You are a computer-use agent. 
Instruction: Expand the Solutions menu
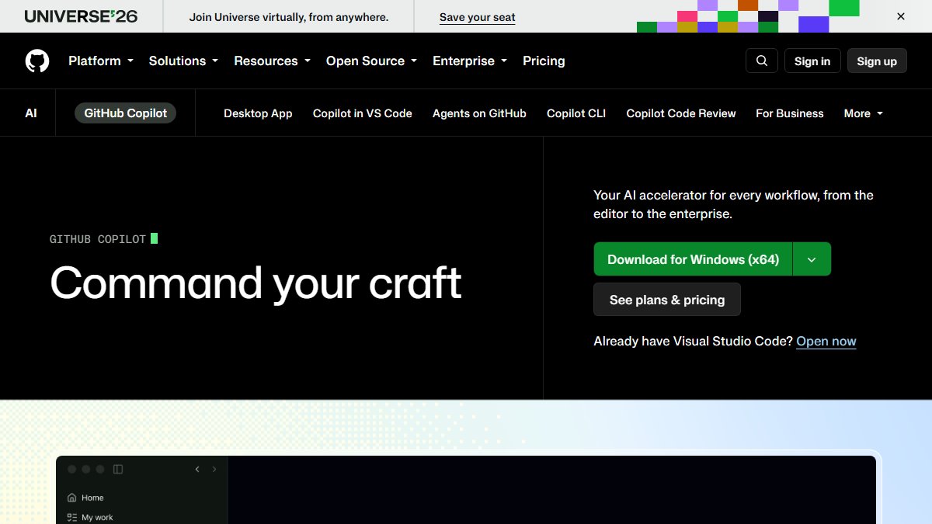click(x=183, y=61)
